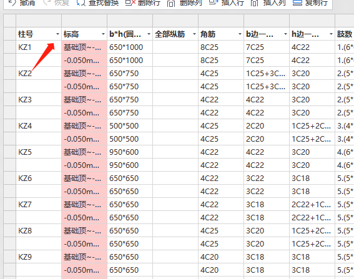Select the KZ6 cell
This screenshot has height=279, width=354.
[39, 178]
